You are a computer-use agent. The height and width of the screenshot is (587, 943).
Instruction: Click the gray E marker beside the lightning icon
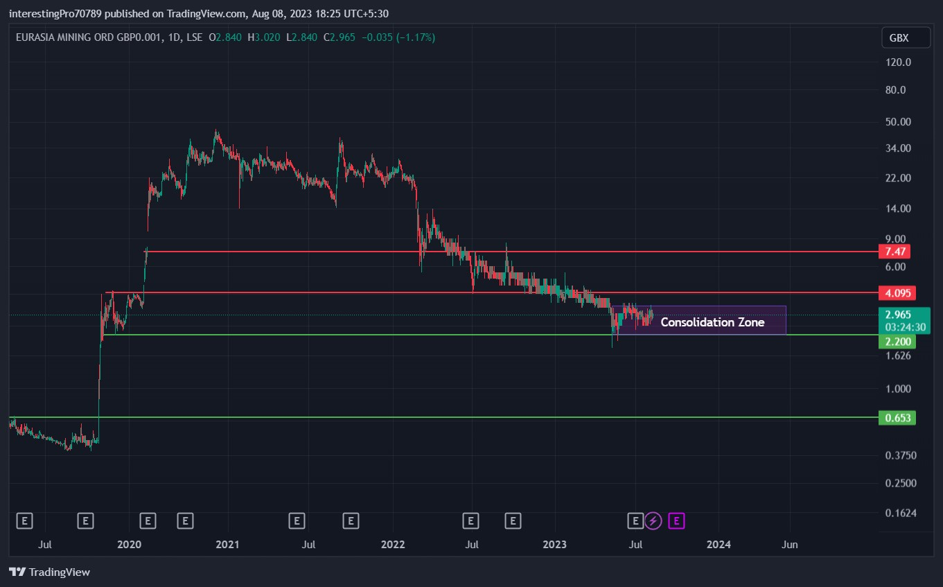[x=635, y=520]
